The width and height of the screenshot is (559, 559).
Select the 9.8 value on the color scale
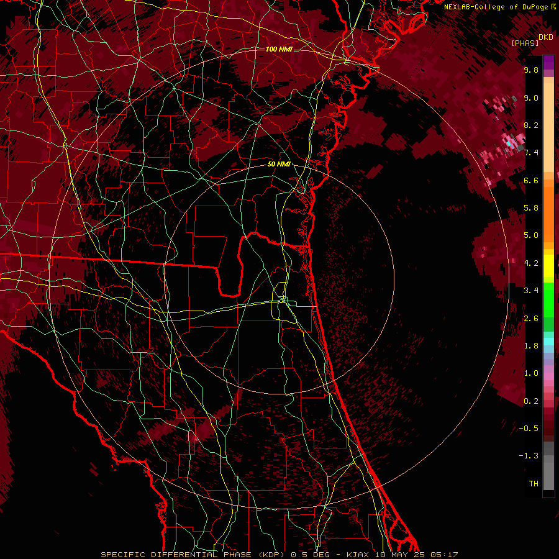[x=531, y=70]
